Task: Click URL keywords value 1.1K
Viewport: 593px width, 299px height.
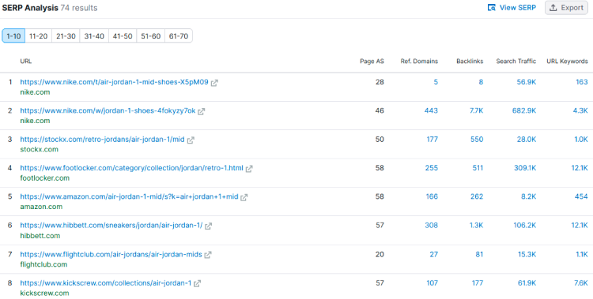Action: (x=582, y=255)
